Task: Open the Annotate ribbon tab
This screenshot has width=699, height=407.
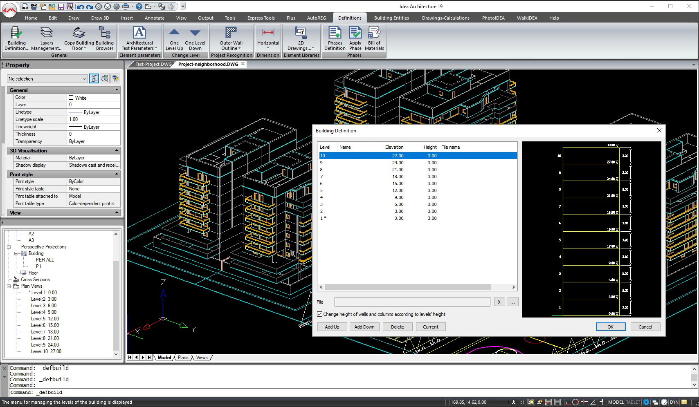Action: click(155, 18)
